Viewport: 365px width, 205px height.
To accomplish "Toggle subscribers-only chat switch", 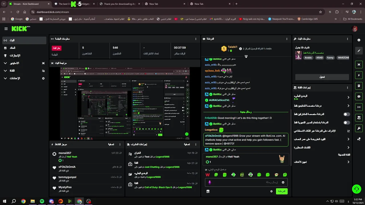I will click(x=347, y=114).
